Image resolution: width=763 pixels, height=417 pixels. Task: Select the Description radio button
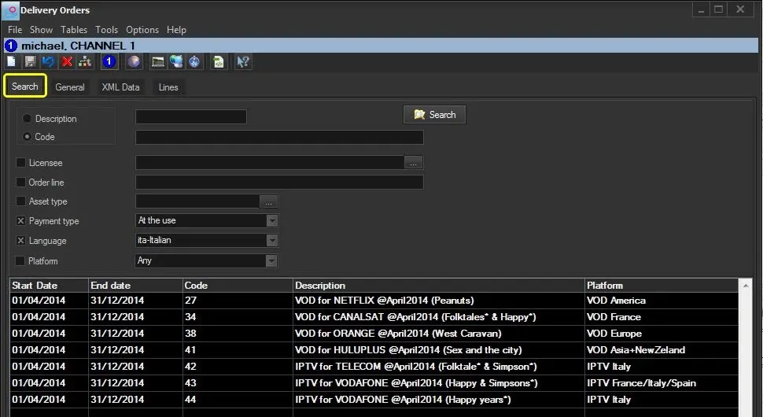tap(28, 119)
